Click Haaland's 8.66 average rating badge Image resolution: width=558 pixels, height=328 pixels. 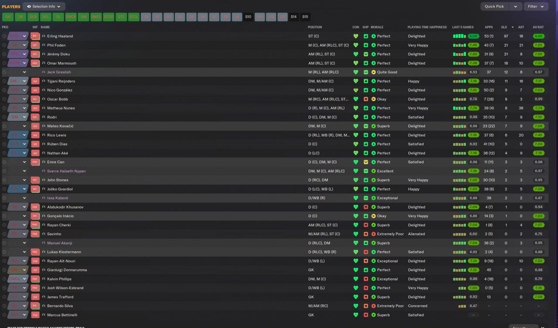click(538, 36)
